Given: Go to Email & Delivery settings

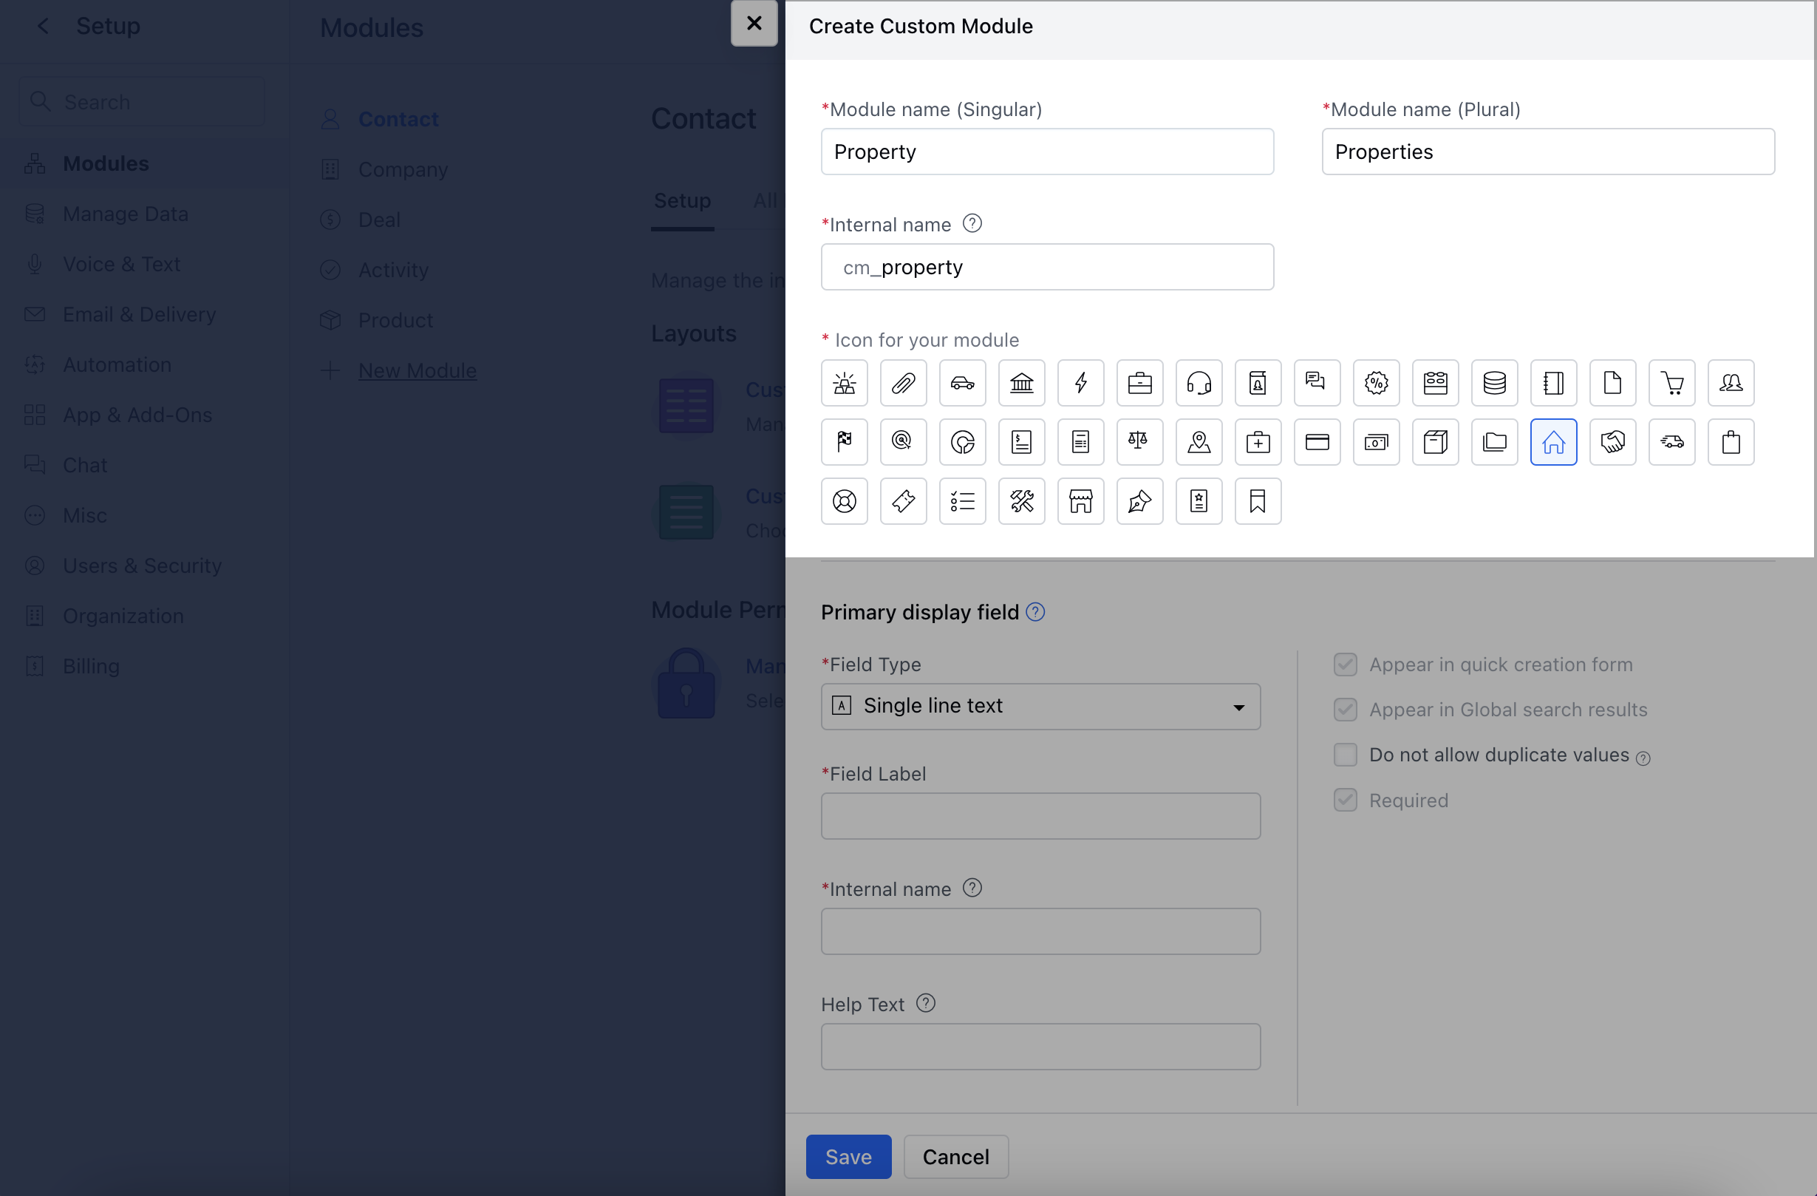Looking at the screenshot, I should pyautogui.click(x=139, y=314).
